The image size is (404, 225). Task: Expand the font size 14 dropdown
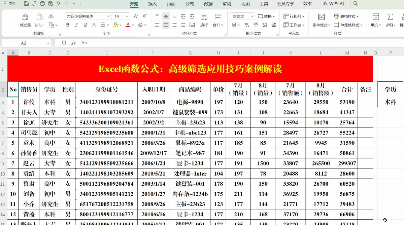pyautogui.click(x=126, y=16)
